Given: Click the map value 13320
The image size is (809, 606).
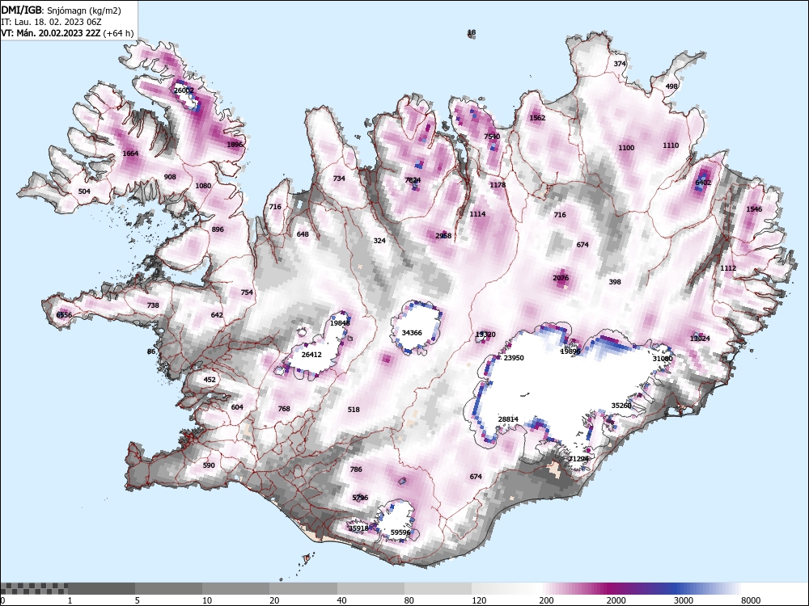Looking at the screenshot, I should (485, 335).
